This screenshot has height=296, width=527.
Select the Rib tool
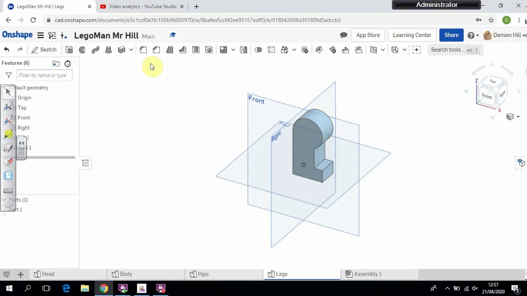[183, 50]
